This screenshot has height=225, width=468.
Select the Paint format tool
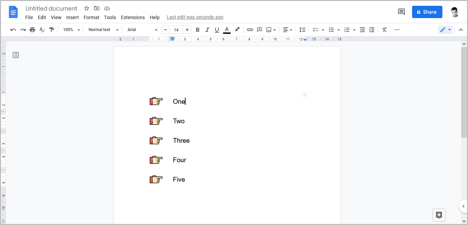tap(52, 30)
